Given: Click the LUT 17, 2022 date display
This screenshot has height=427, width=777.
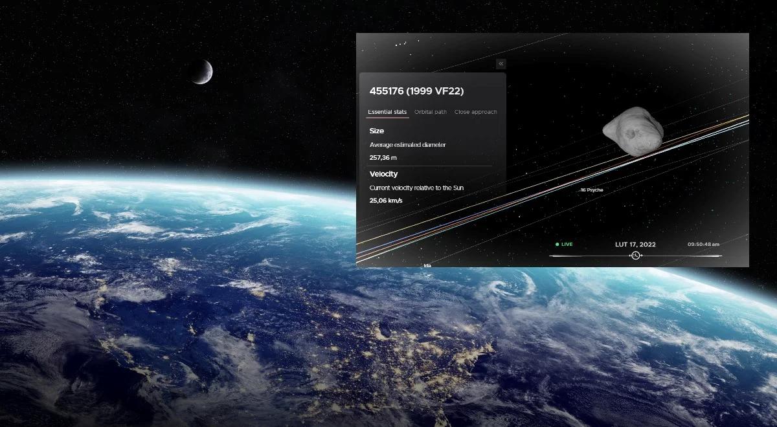Looking at the screenshot, I should pyautogui.click(x=635, y=245).
